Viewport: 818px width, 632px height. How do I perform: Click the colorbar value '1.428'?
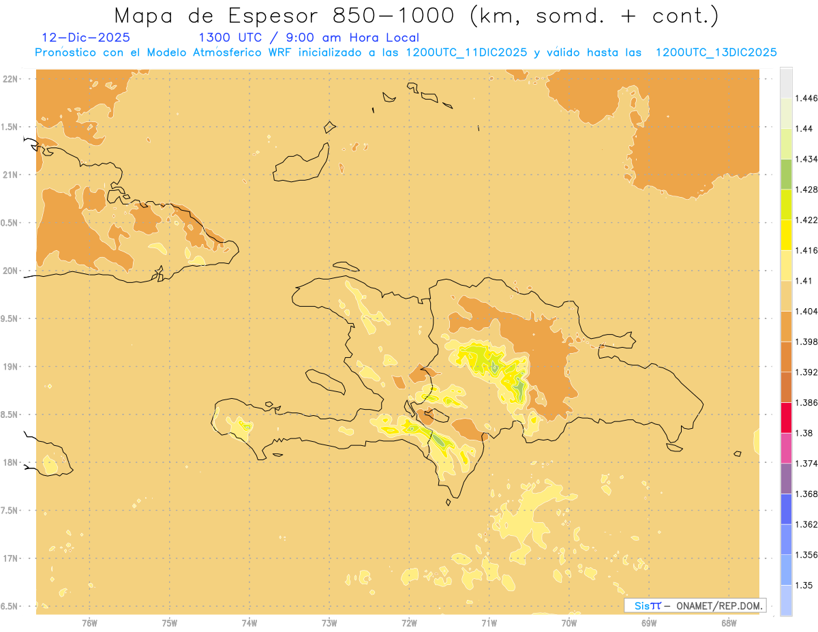[x=807, y=190]
